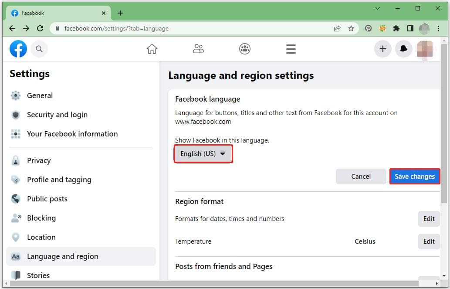The height and width of the screenshot is (289, 450).
Task: Open the Groups icon in top navigation
Action: tap(244, 49)
